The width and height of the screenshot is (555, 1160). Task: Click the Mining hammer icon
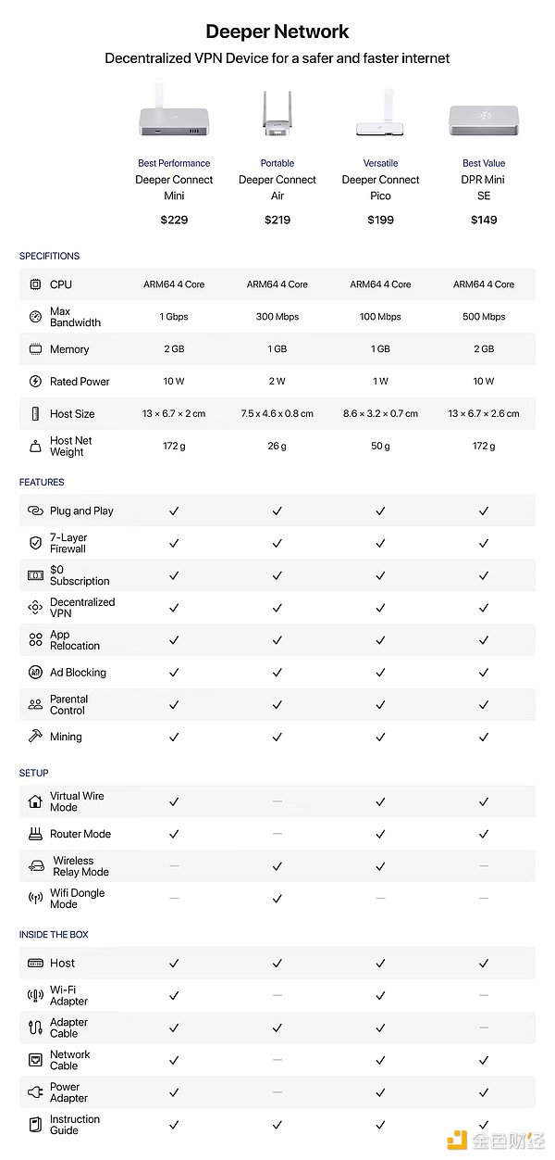click(35, 737)
